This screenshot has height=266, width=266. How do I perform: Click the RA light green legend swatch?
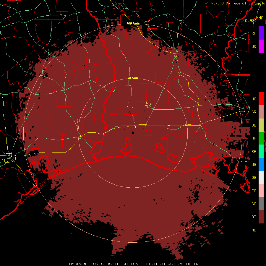261,151
